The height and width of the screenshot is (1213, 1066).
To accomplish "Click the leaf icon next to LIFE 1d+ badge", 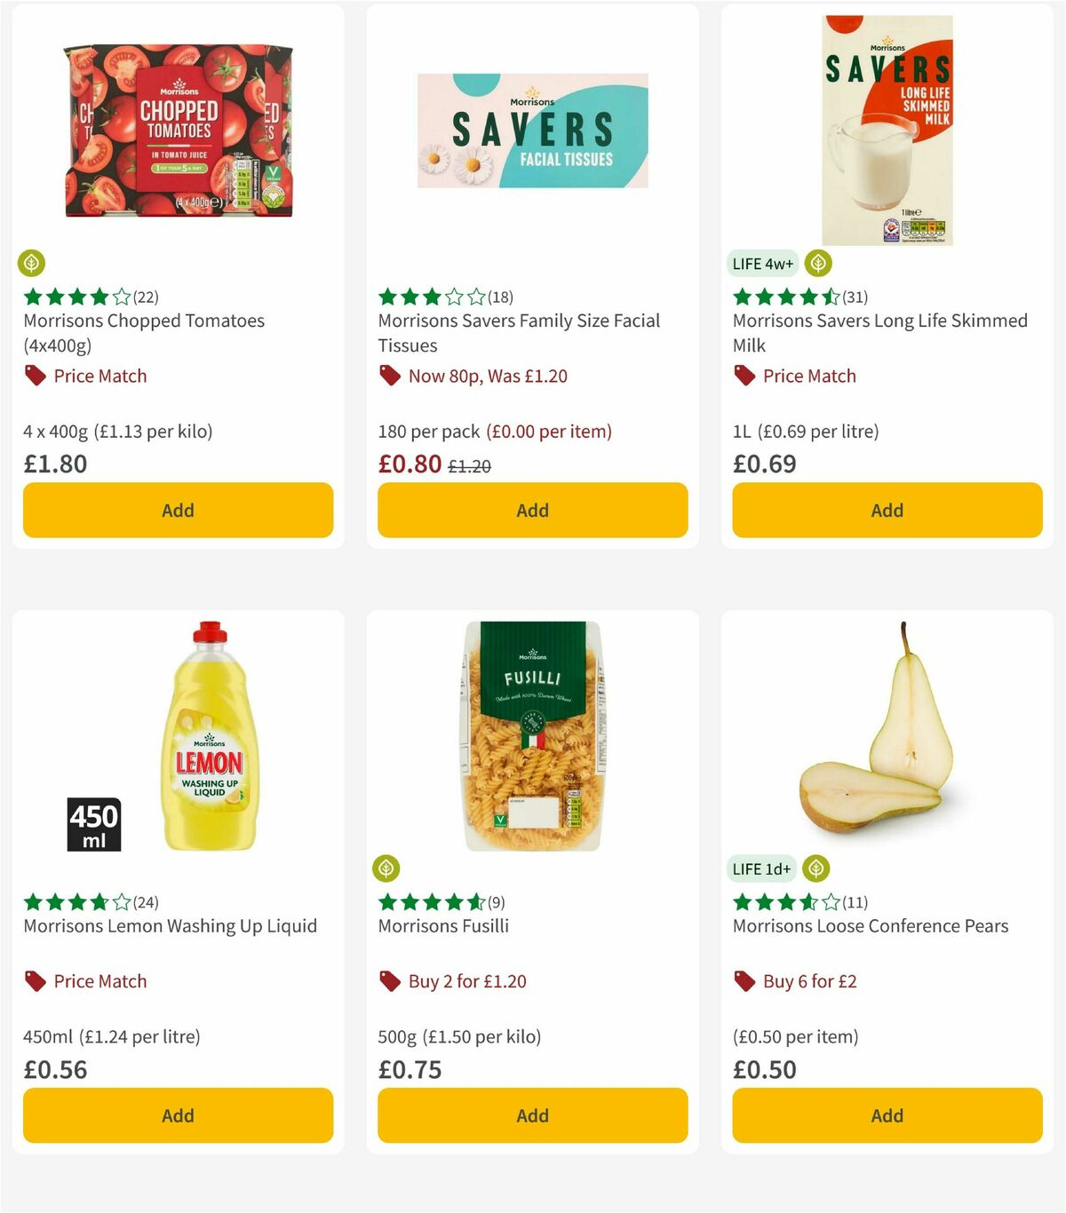I will click(x=816, y=869).
